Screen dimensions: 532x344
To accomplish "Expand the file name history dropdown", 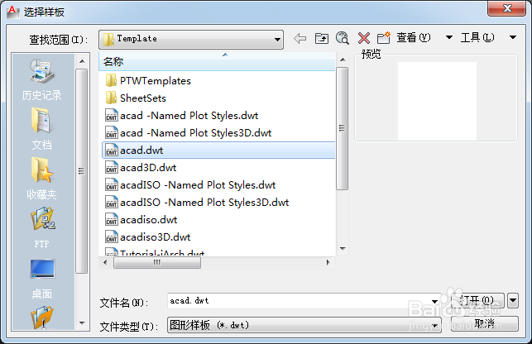I will point(434,301).
